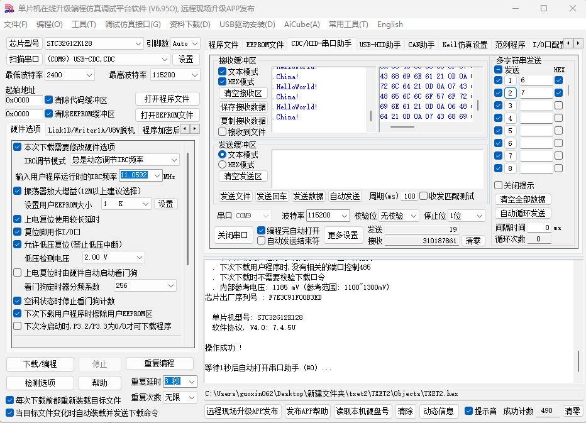Enable 自动发送结束符 checkbox
This screenshot has width=586, height=423.
point(261,241)
